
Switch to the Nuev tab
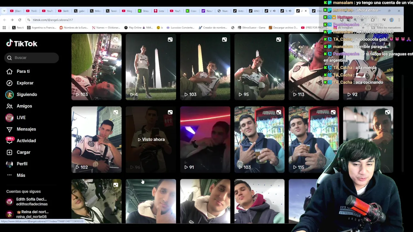[223, 11]
